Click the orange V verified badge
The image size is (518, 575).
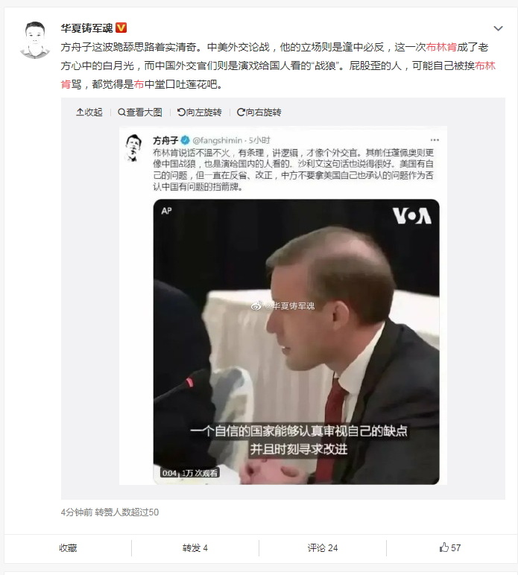click(x=121, y=28)
